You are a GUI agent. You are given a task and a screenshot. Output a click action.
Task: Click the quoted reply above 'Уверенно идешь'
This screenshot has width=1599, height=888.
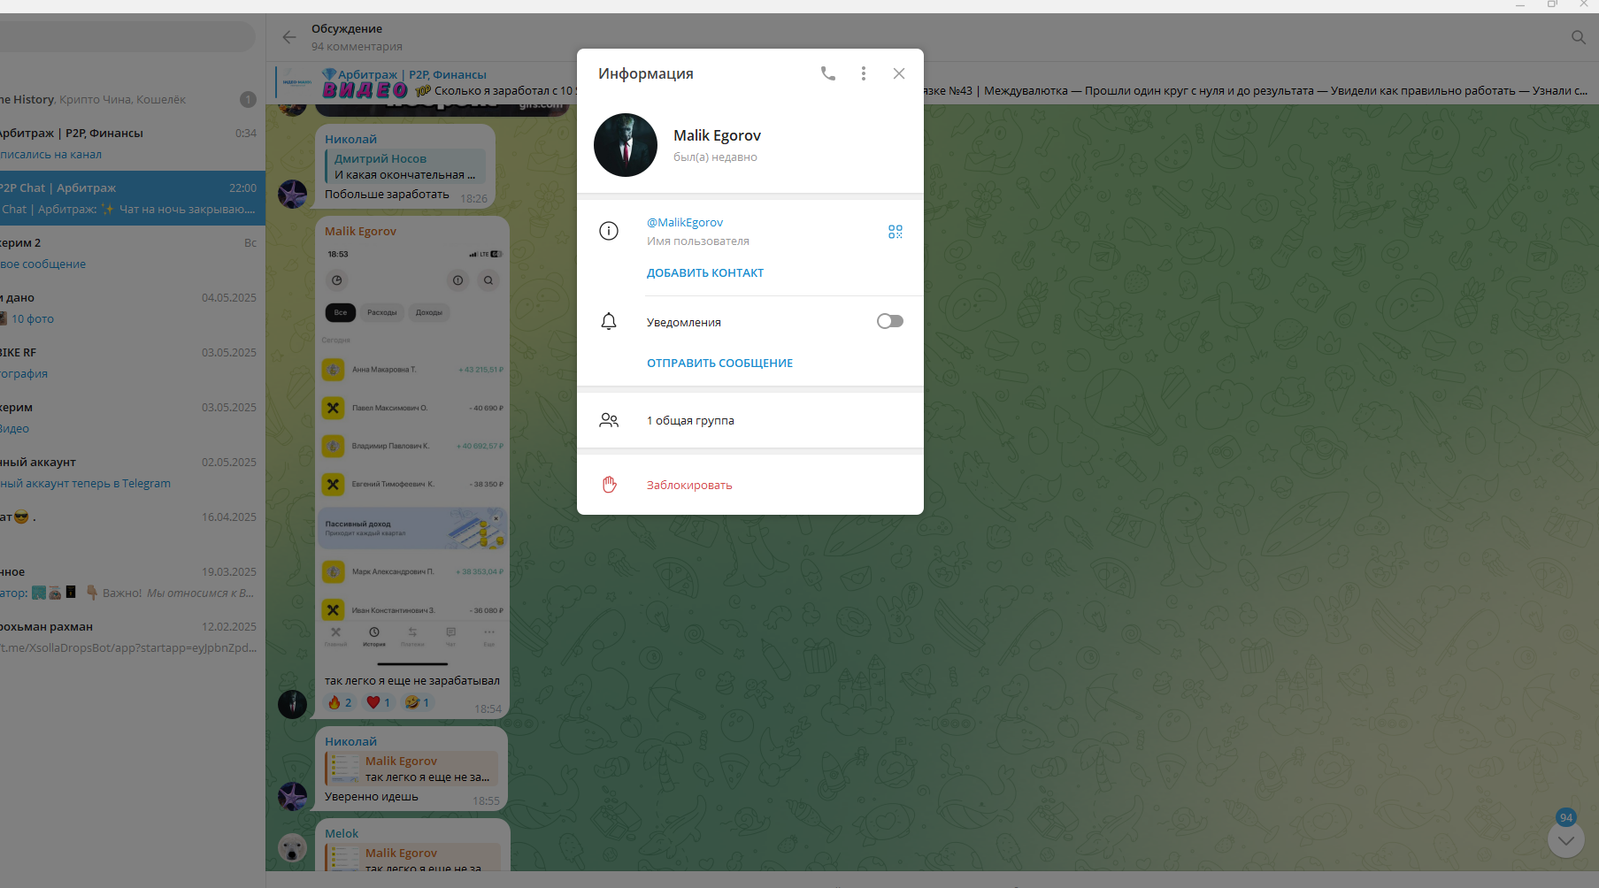pos(411,769)
